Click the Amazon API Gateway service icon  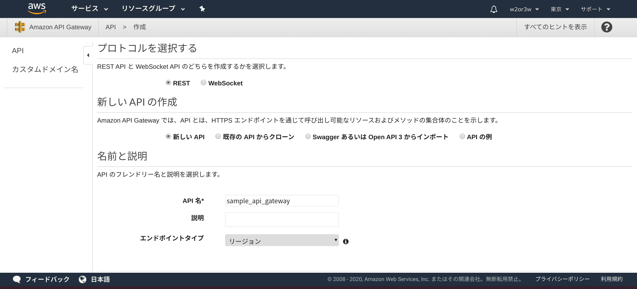click(20, 27)
